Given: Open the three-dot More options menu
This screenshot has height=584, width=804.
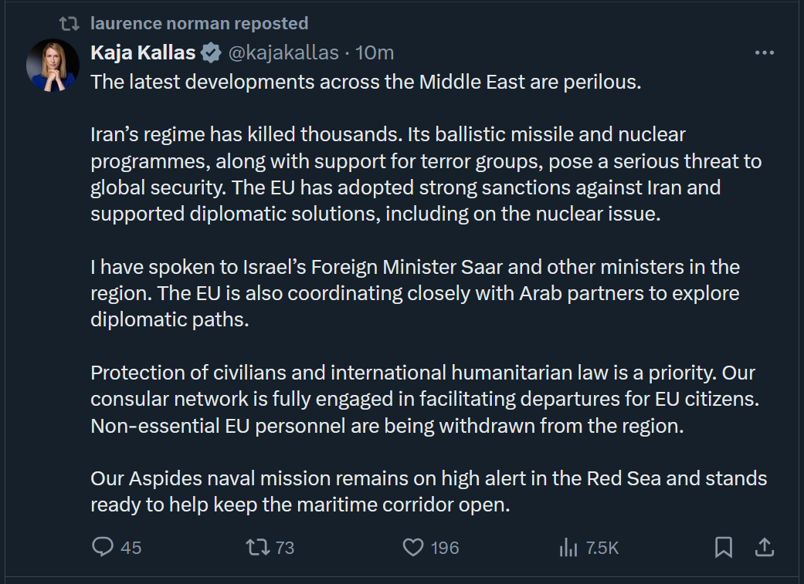Looking at the screenshot, I should click(x=764, y=52).
